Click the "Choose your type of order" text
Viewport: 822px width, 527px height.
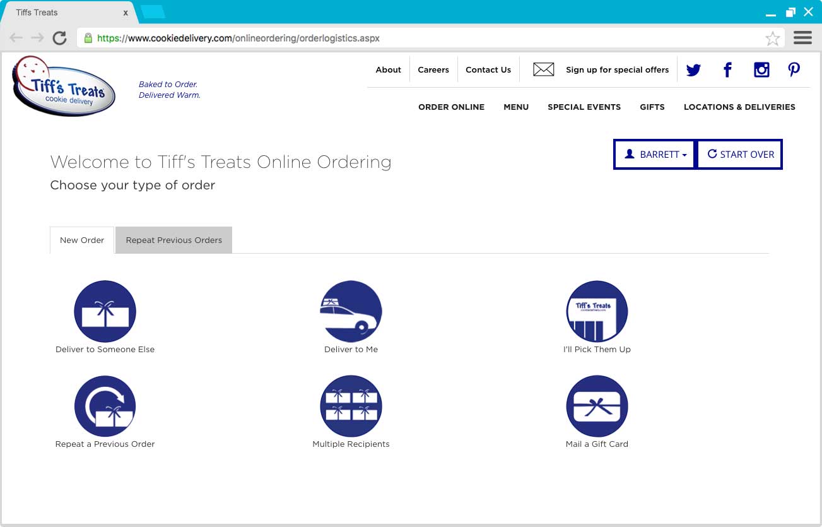132,186
